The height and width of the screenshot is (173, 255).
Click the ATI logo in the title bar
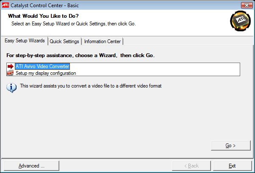point(5,5)
